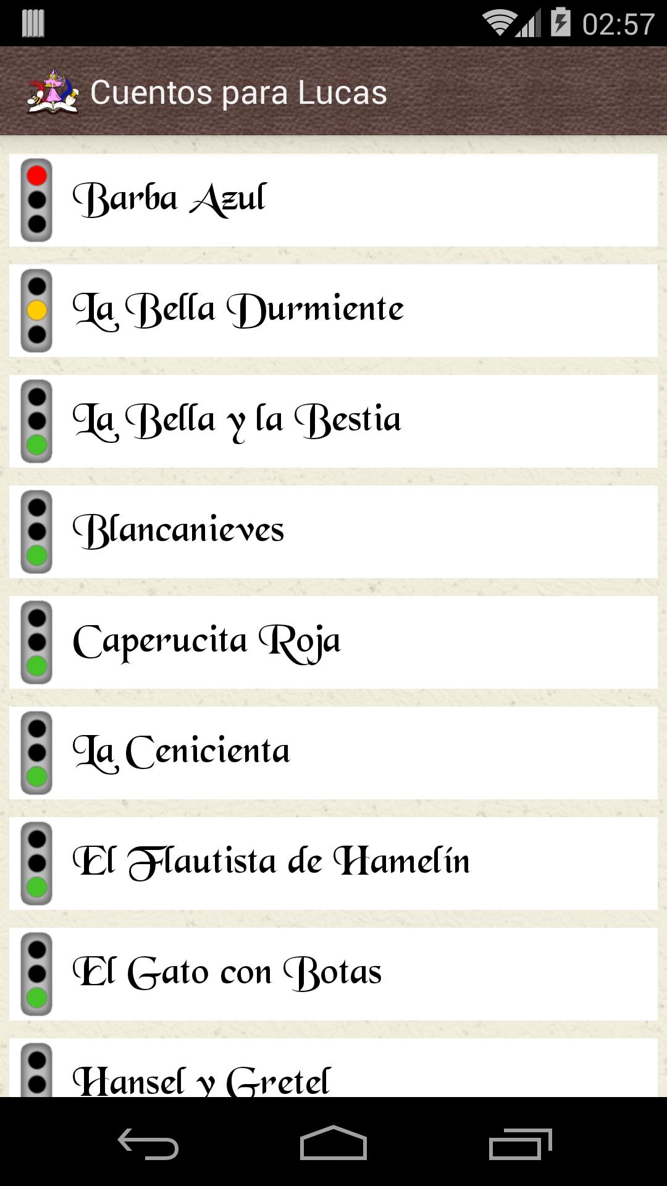Open El Flautista de Hamelín
The image size is (667, 1186).
pos(271,863)
